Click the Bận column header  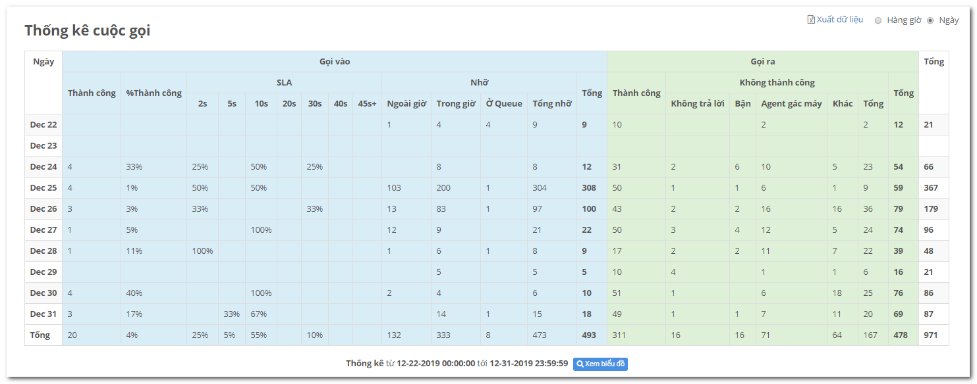(x=742, y=104)
